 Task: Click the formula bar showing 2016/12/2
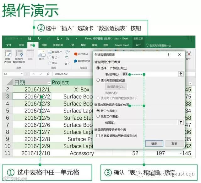coord(73,74)
